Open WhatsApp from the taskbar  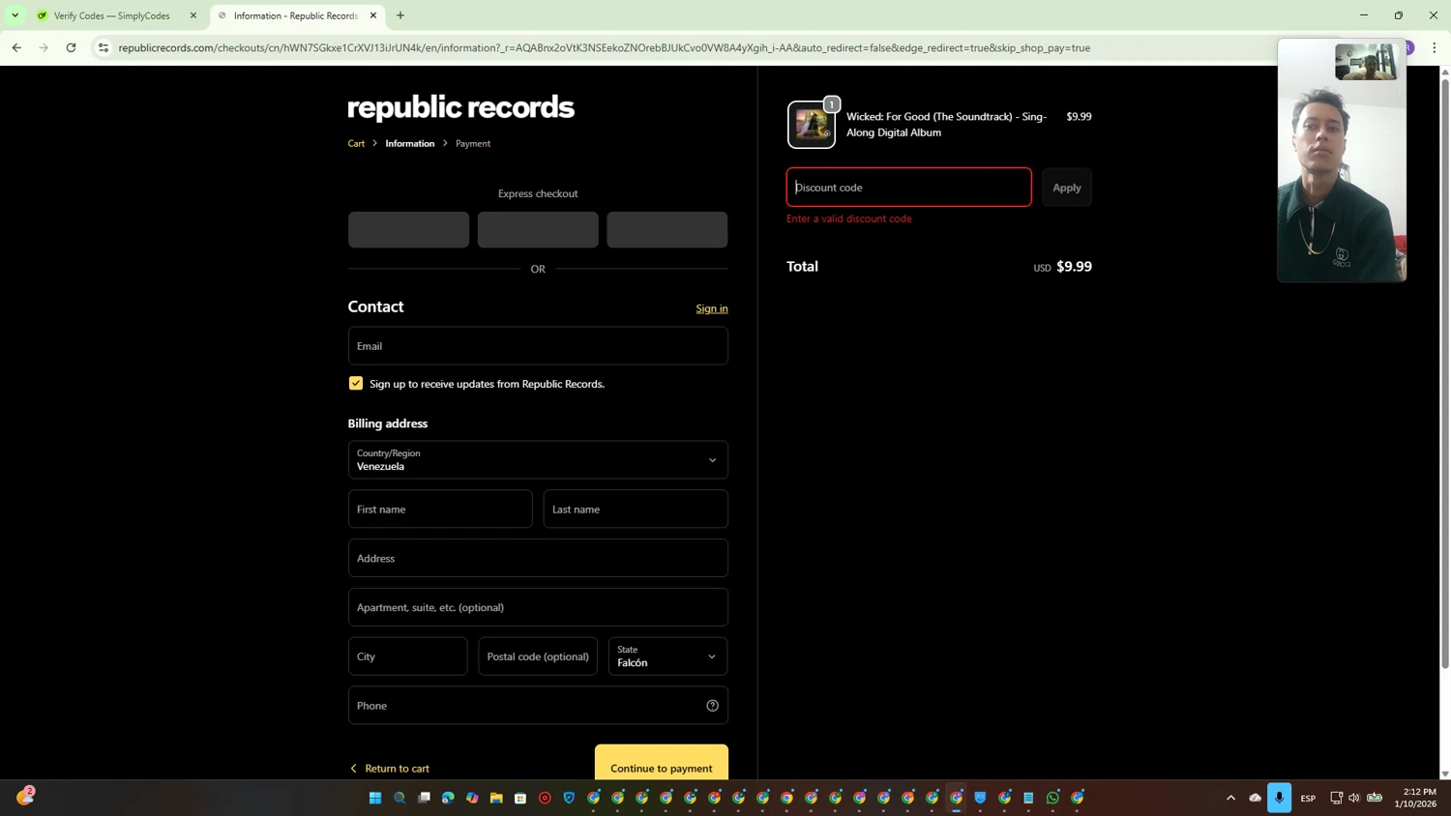[x=1052, y=798]
